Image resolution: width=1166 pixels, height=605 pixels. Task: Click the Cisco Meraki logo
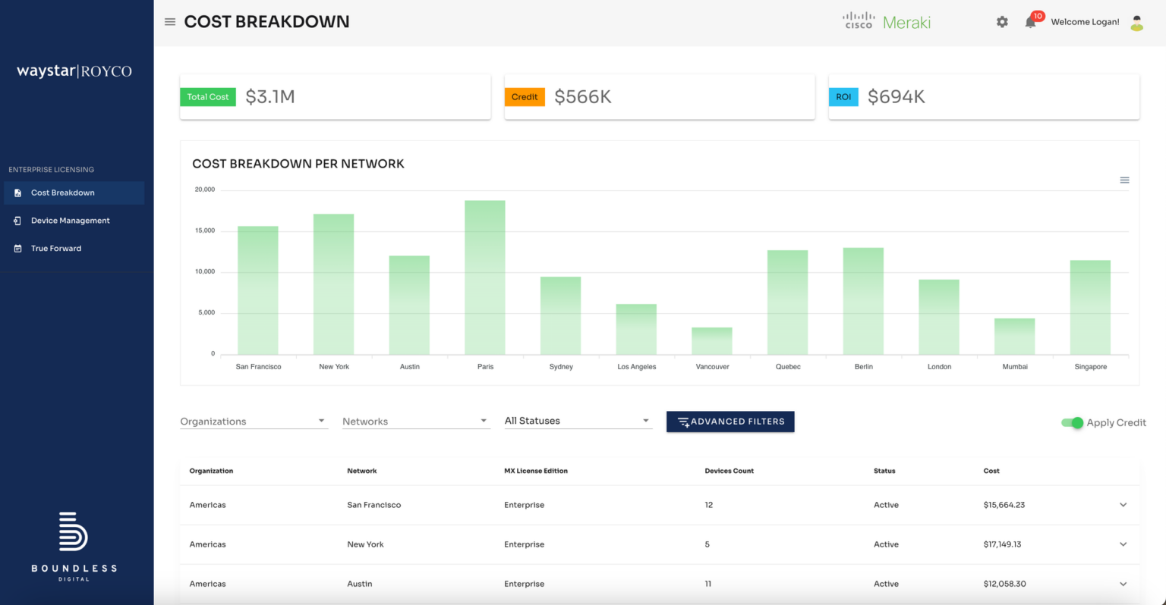[x=886, y=20]
